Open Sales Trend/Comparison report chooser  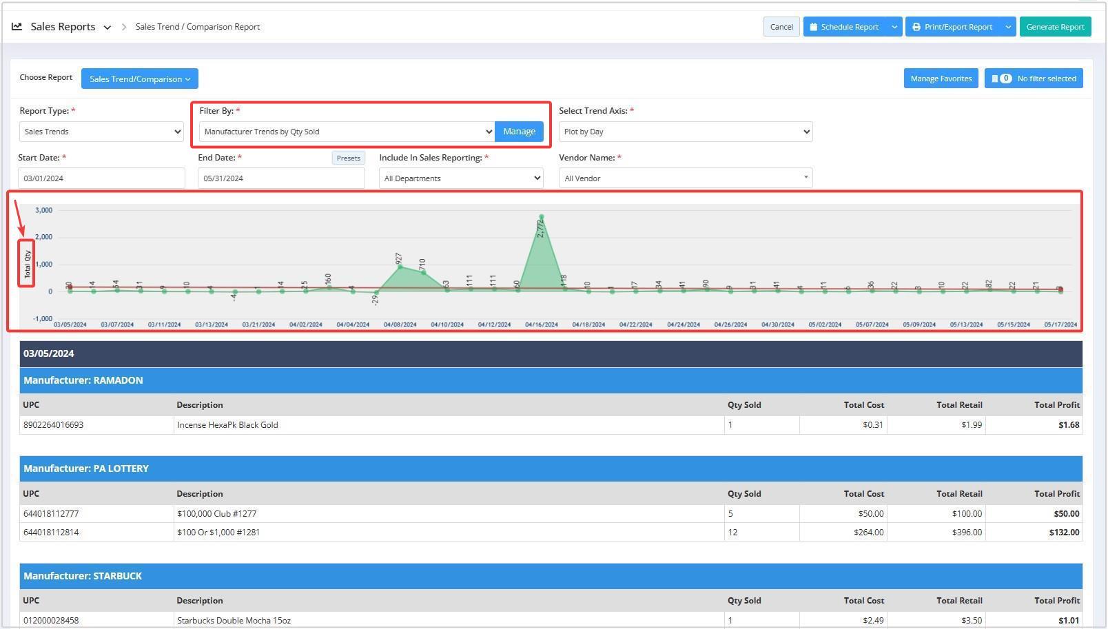pos(140,79)
